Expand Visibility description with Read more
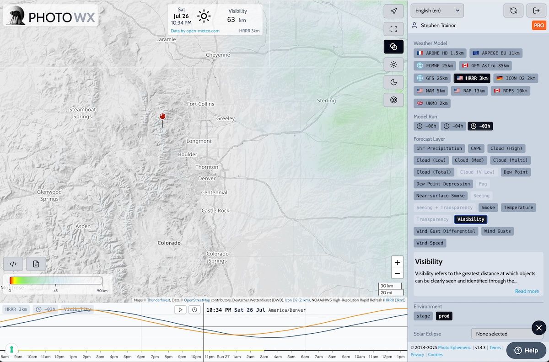 (x=527, y=291)
